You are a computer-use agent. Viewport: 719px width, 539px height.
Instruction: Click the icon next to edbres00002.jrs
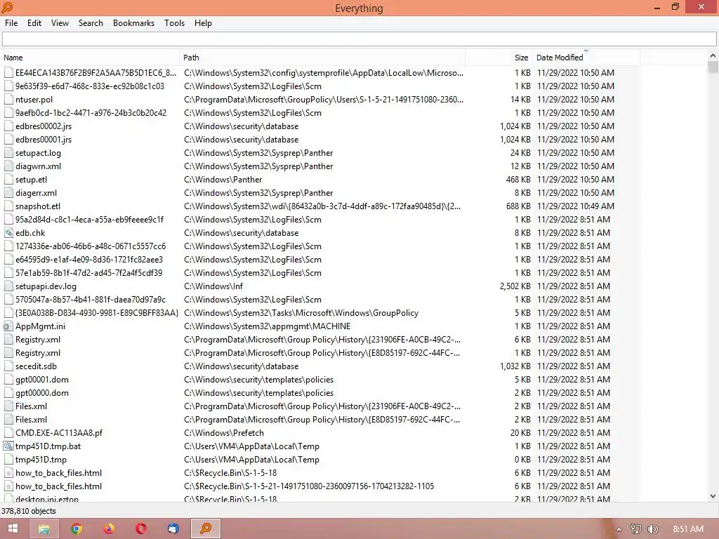point(8,126)
